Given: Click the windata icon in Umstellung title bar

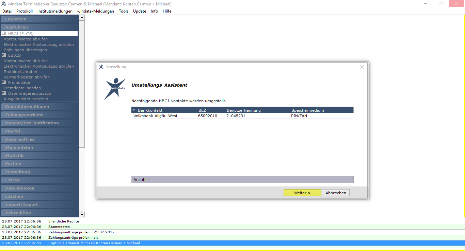Looking at the screenshot, I should 101,67.
